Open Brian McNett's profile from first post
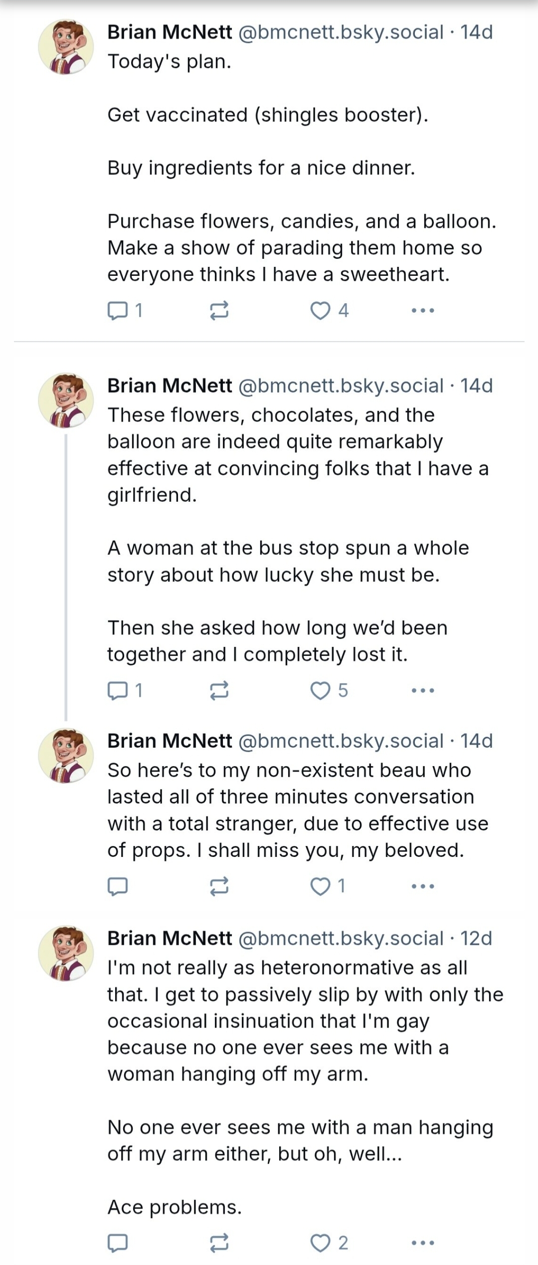Viewport: 538px width, 1265px height. pos(170,32)
